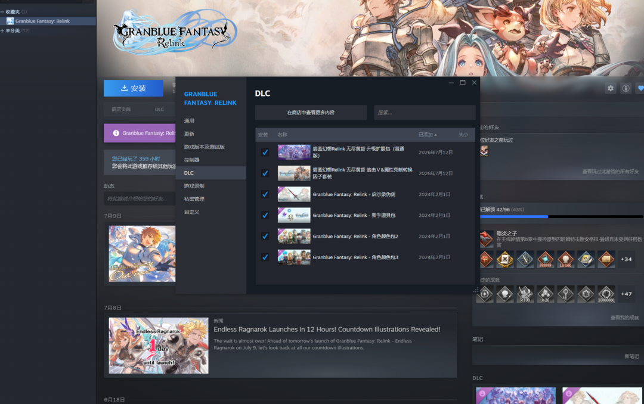This screenshot has height=404, width=644.
Task: Click 新手道具包 DLC row title
Action: point(354,215)
